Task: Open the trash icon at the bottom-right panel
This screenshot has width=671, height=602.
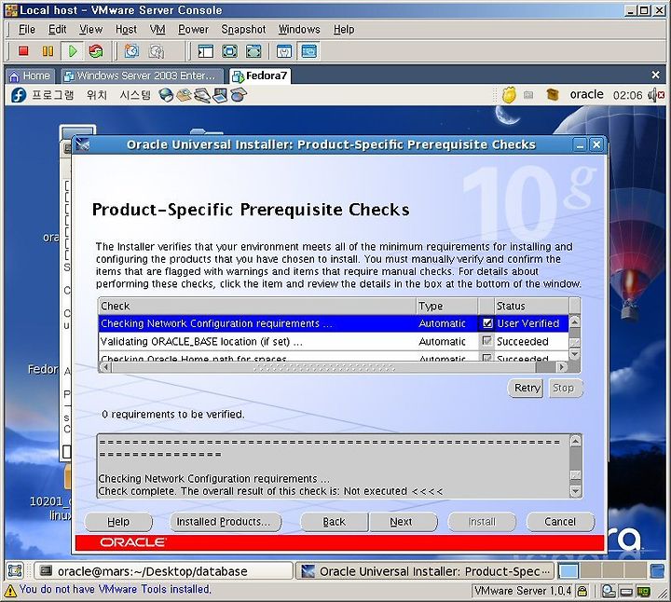Action: click(657, 571)
